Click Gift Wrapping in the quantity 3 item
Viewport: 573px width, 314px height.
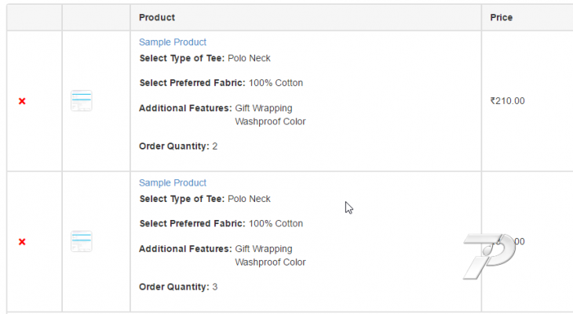(x=264, y=249)
